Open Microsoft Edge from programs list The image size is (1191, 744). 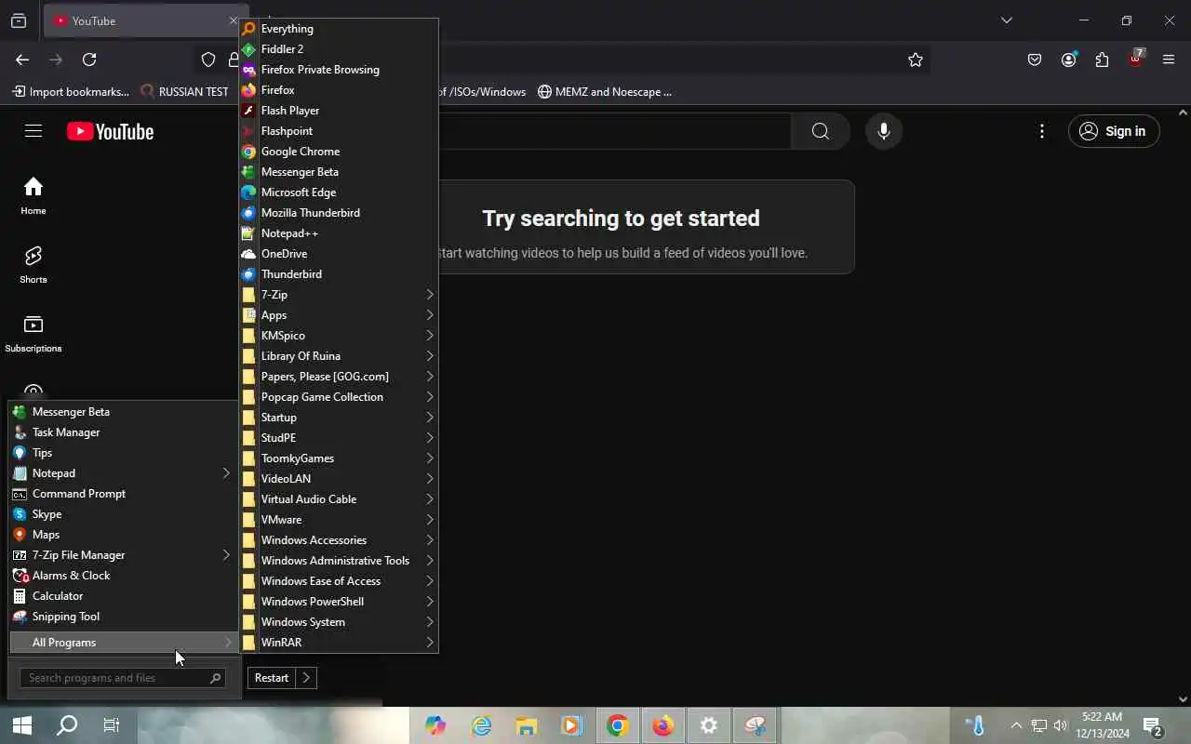pyautogui.click(x=339, y=193)
